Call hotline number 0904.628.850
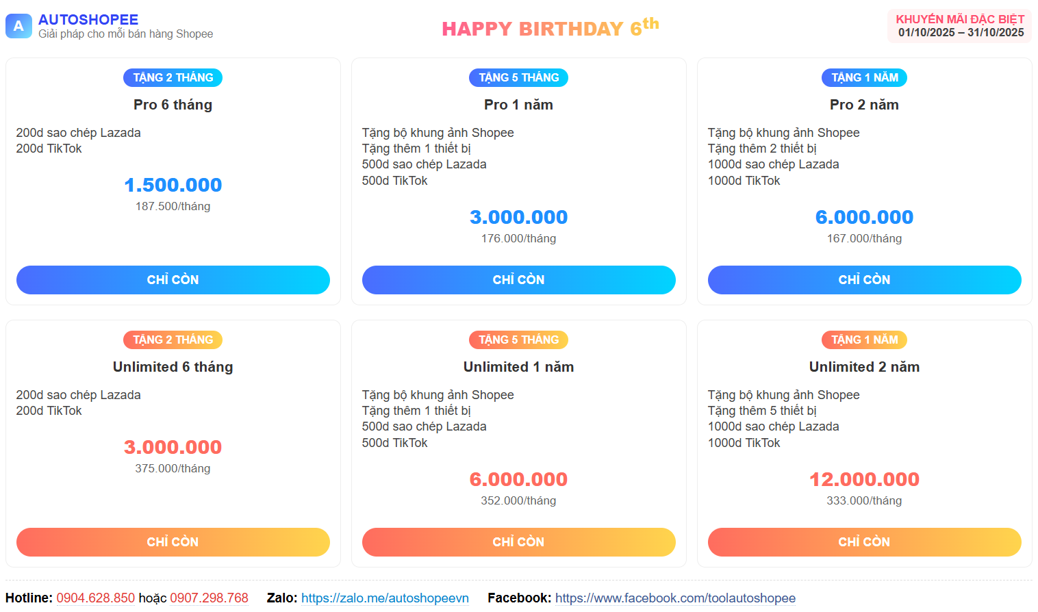The image size is (1038, 612). coord(96,598)
